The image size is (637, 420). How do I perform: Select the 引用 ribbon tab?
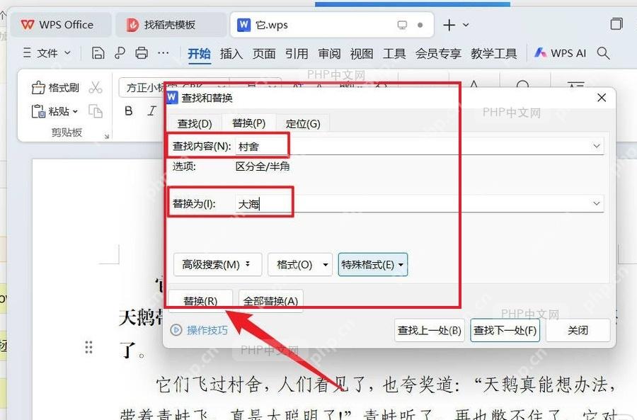pyautogui.click(x=297, y=53)
